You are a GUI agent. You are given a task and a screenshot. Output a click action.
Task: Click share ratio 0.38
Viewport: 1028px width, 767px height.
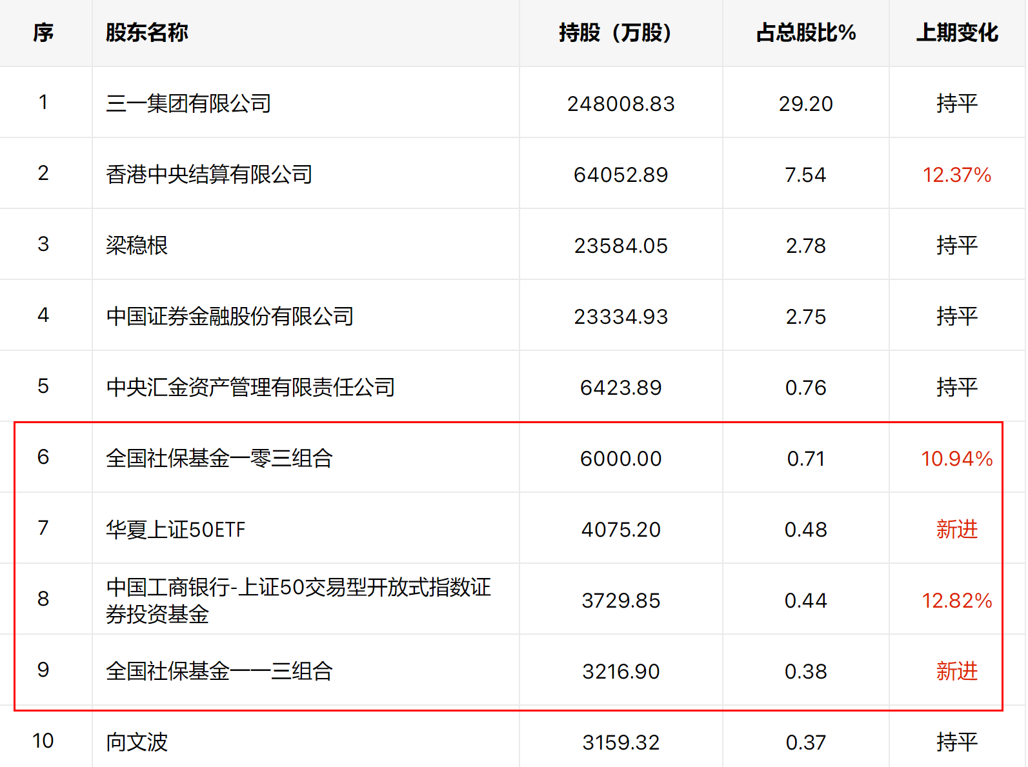[806, 672]
